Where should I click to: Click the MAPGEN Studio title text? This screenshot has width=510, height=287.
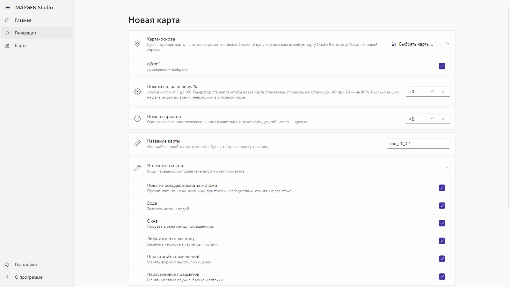pyautogui.click(x=34, y=7)
